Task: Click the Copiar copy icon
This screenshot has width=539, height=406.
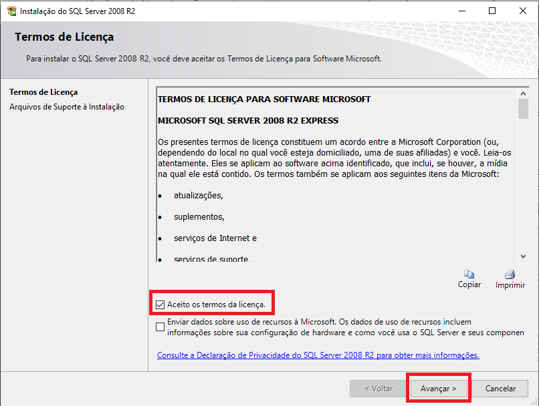Action: (469, 274)
